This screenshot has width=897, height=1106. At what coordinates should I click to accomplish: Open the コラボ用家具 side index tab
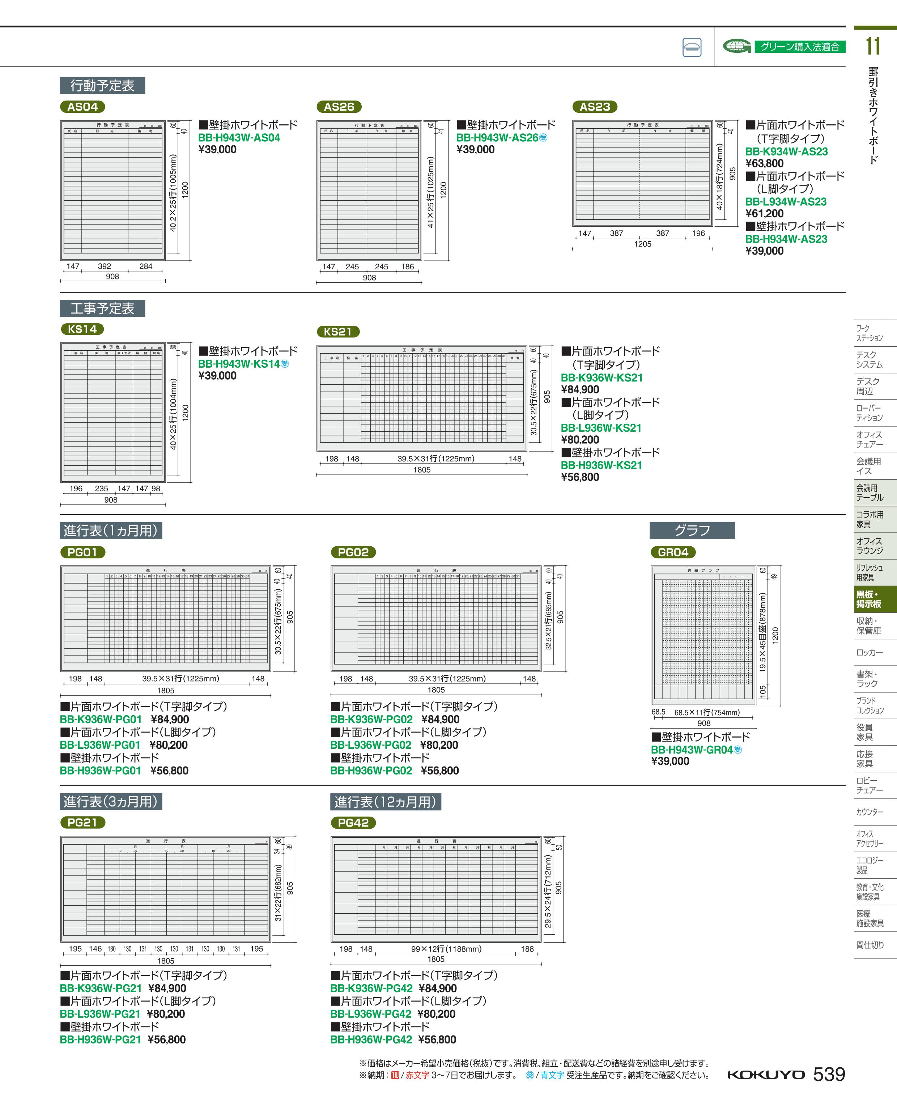click(x=875, y=519)
